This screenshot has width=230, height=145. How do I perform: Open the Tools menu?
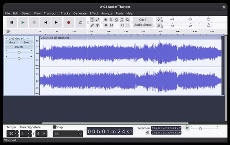point(119,13)
